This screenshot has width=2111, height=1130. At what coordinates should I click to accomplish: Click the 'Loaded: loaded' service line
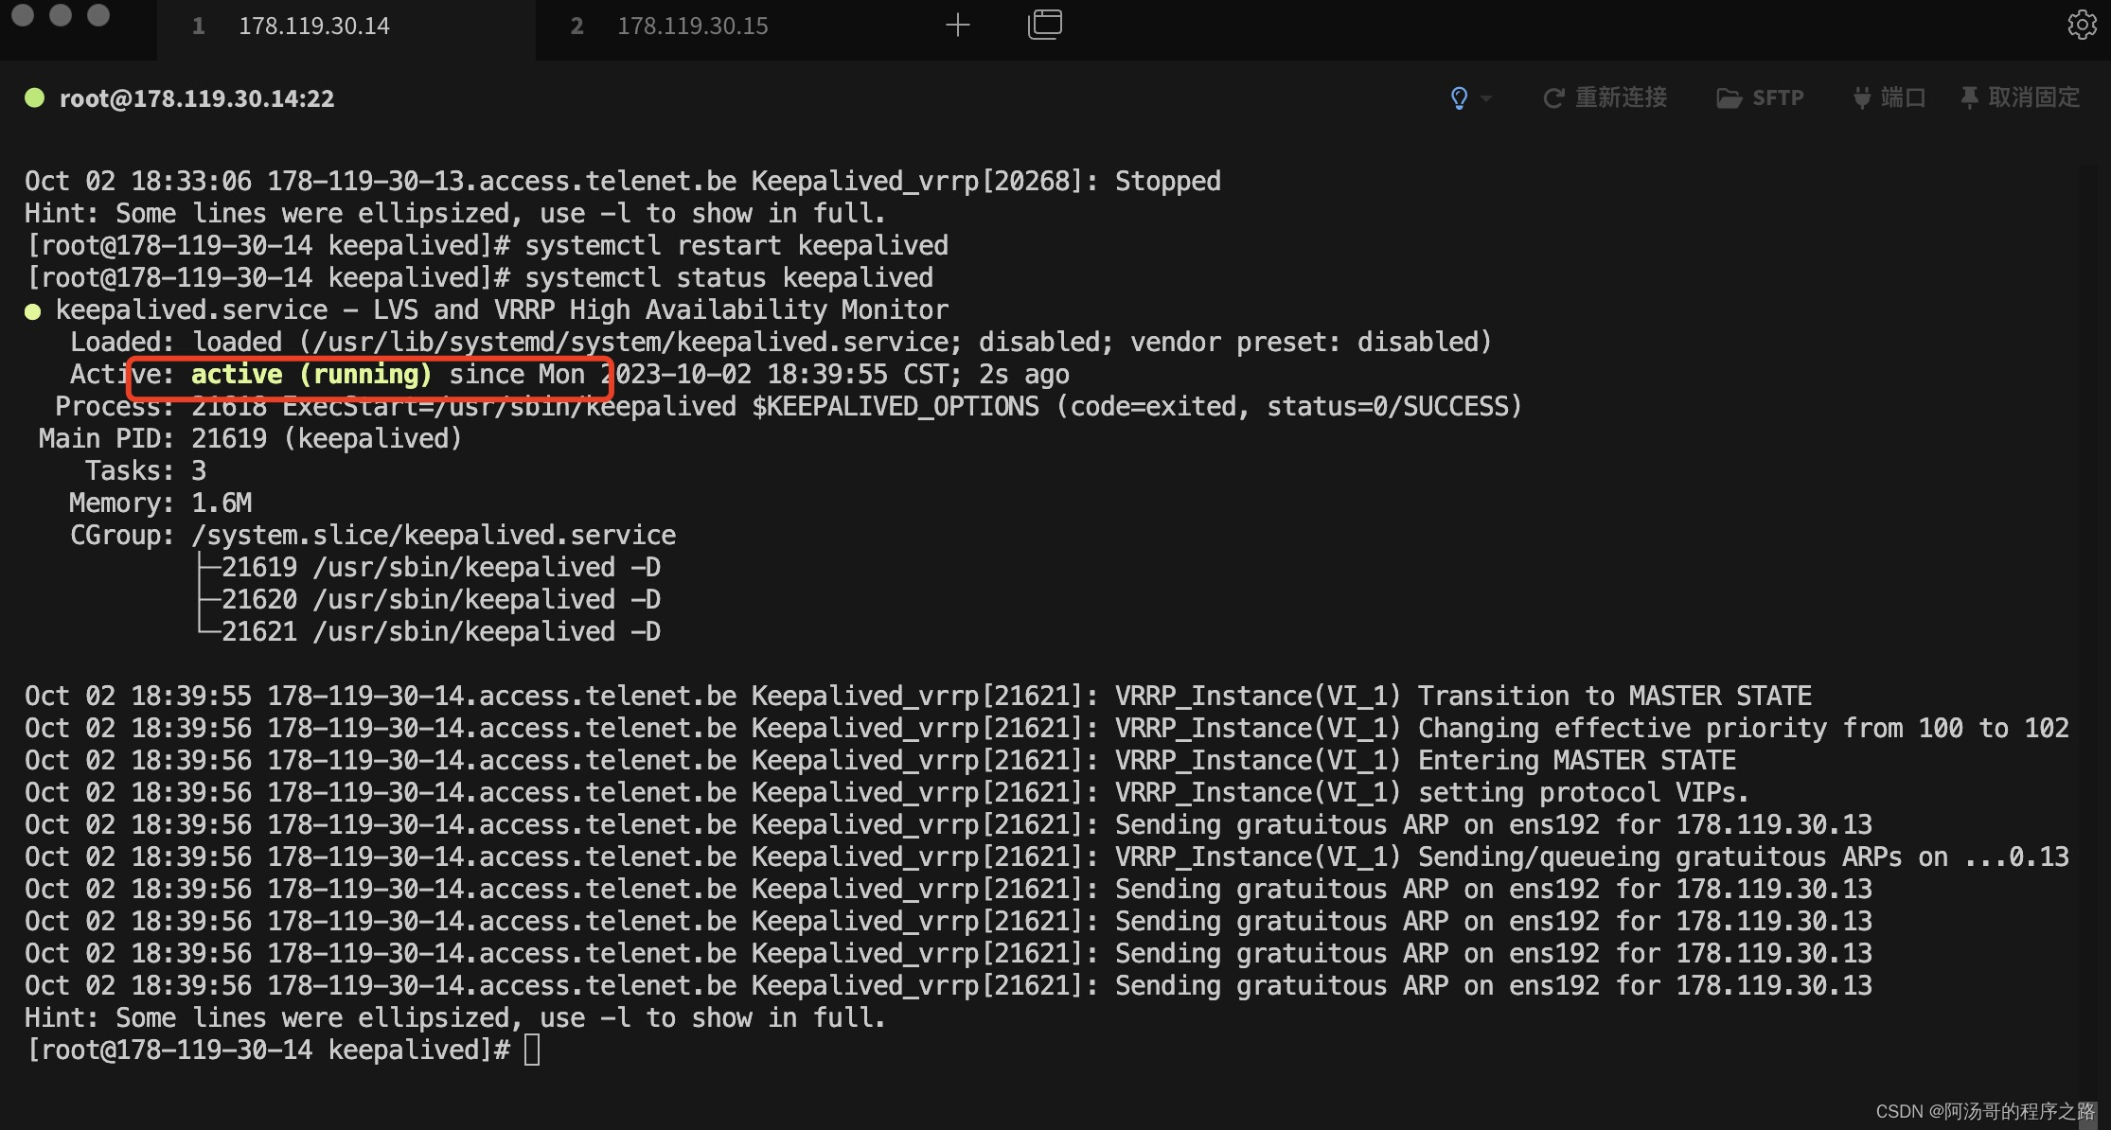[781, 342]
